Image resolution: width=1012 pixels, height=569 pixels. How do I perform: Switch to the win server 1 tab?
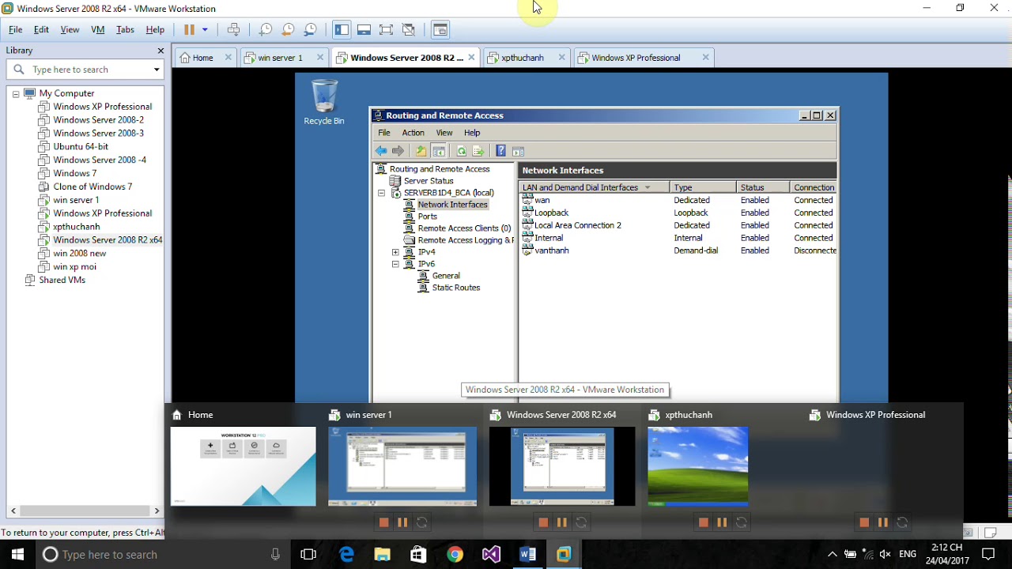280,58
